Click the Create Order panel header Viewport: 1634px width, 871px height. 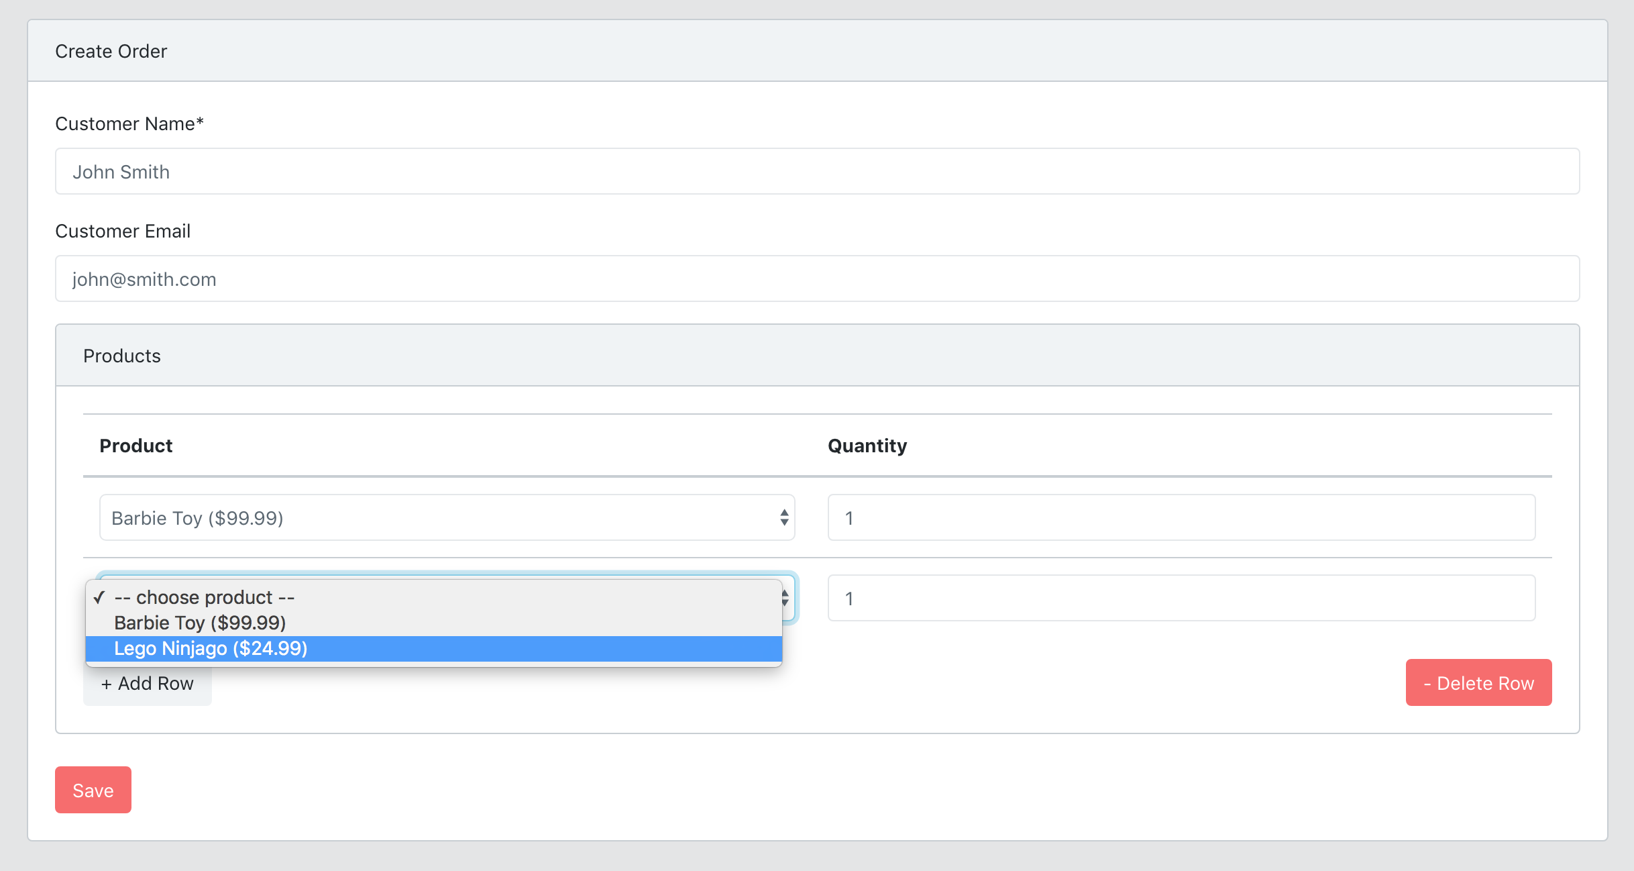coord(817,51)
